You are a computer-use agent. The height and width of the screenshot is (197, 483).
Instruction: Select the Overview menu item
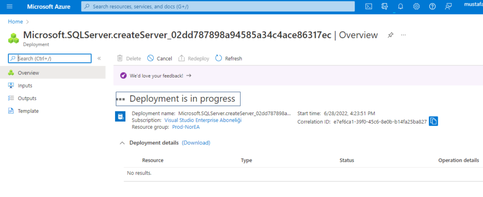pos(53,73)
